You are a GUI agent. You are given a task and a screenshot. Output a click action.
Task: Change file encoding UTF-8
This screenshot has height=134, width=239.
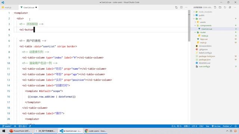coord(194,126)
